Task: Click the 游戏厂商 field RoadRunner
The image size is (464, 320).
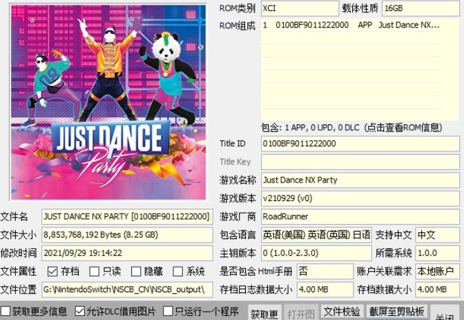Action: coord(360,216)
